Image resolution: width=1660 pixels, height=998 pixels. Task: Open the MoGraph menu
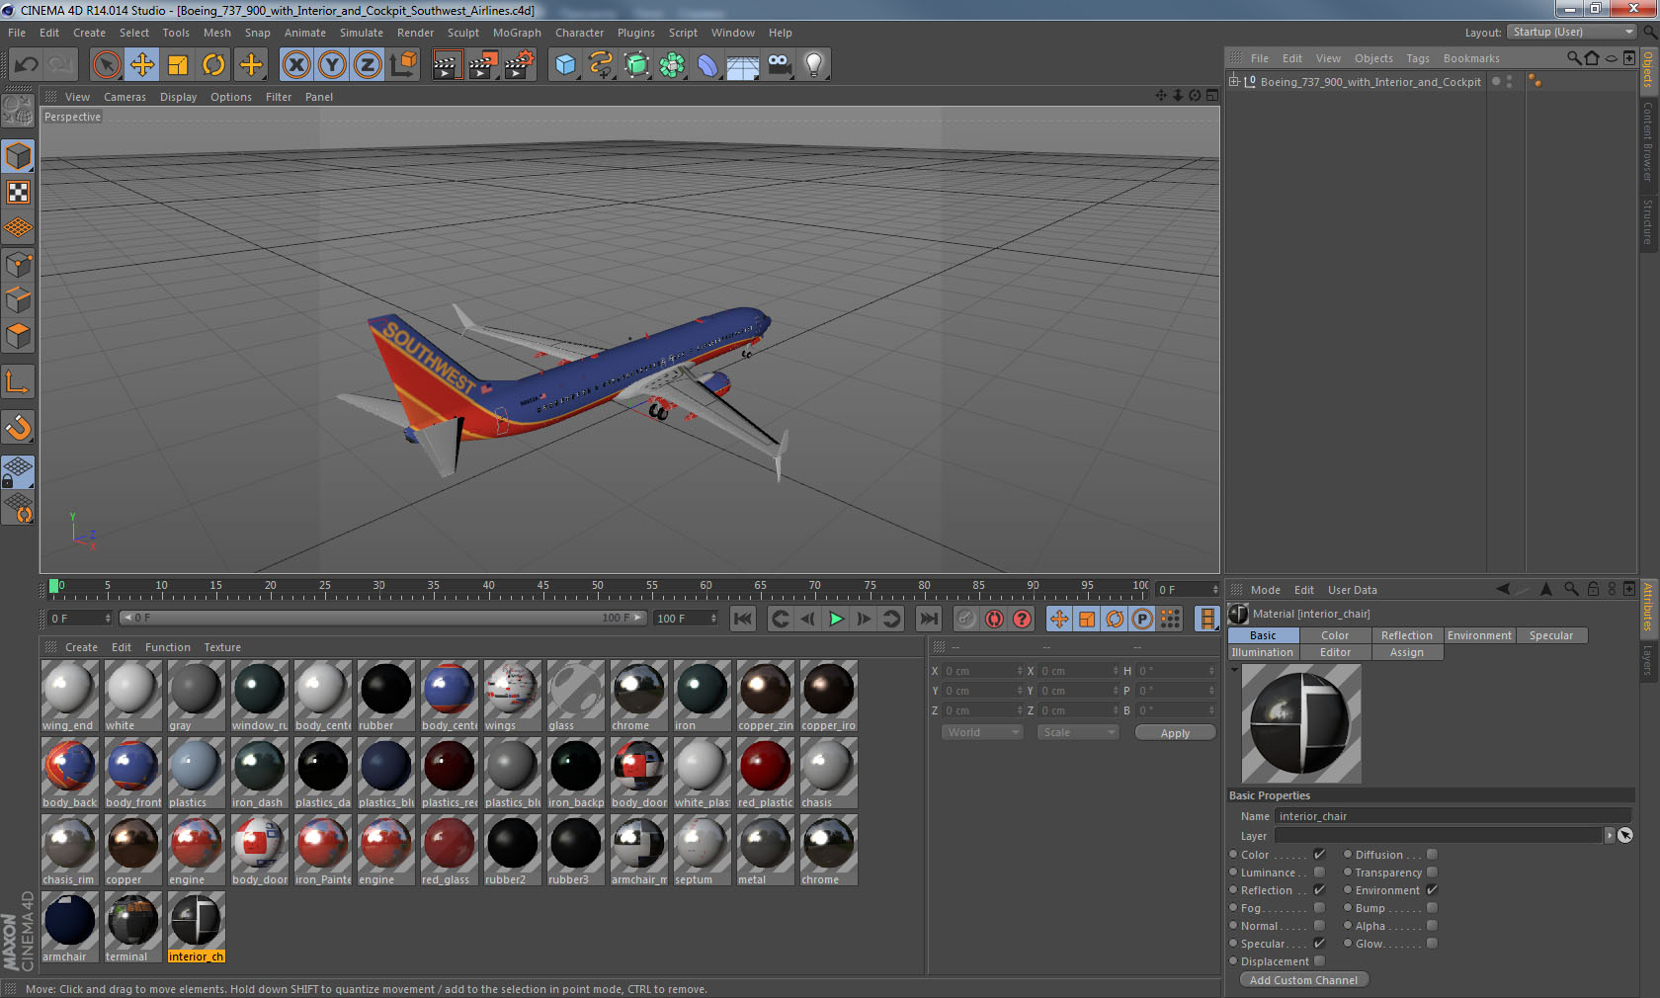(517, 33)
